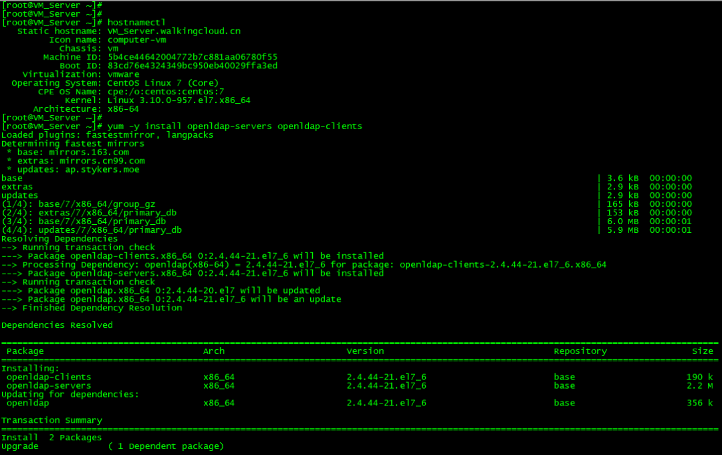Select the Machine ID hash value
This screenshot has height=455, width=722.
click(x=192, y=57)
